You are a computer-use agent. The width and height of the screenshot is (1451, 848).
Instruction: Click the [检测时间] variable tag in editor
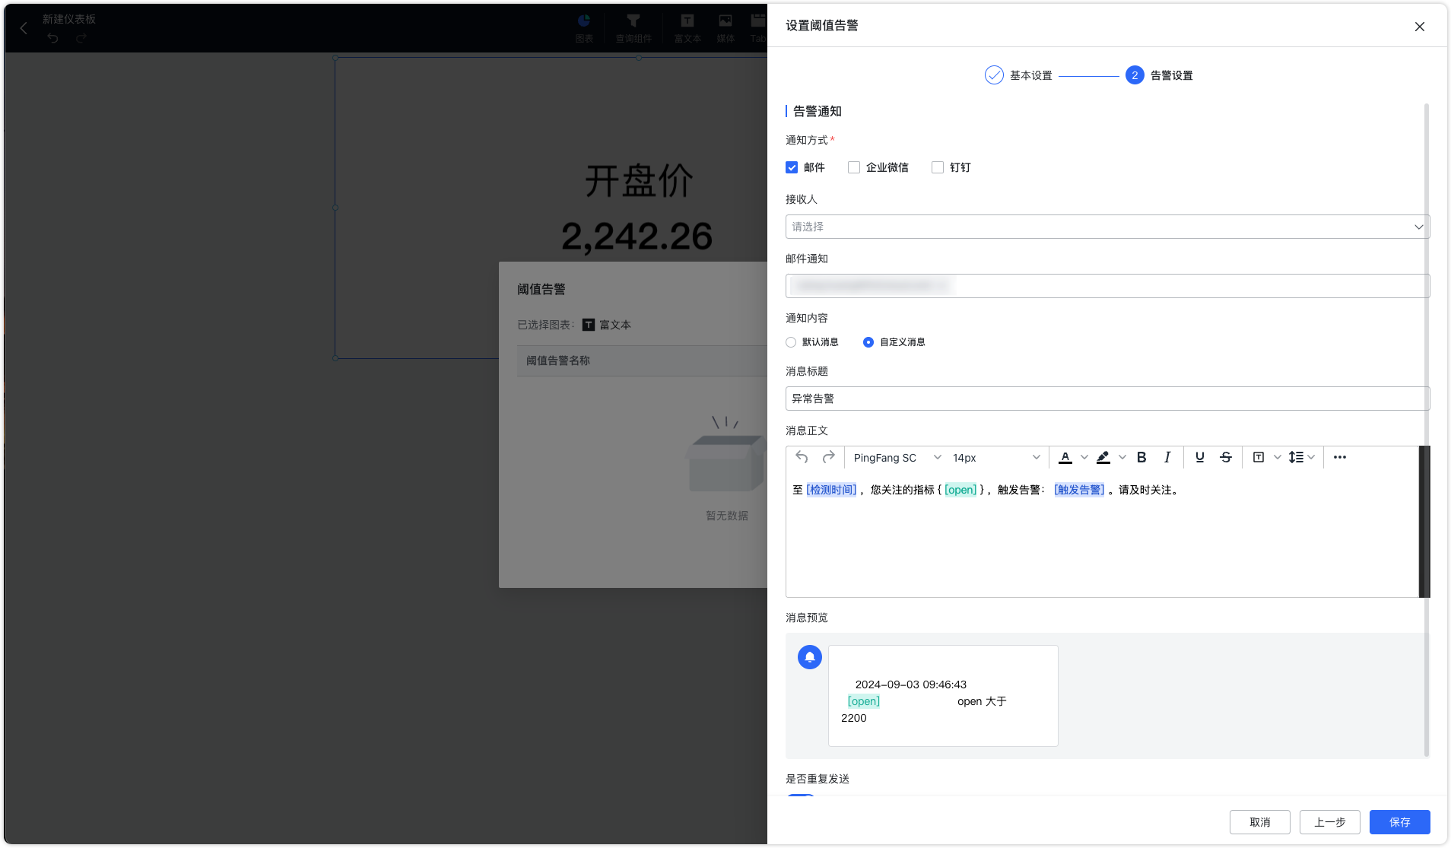(x=831, y=490)
